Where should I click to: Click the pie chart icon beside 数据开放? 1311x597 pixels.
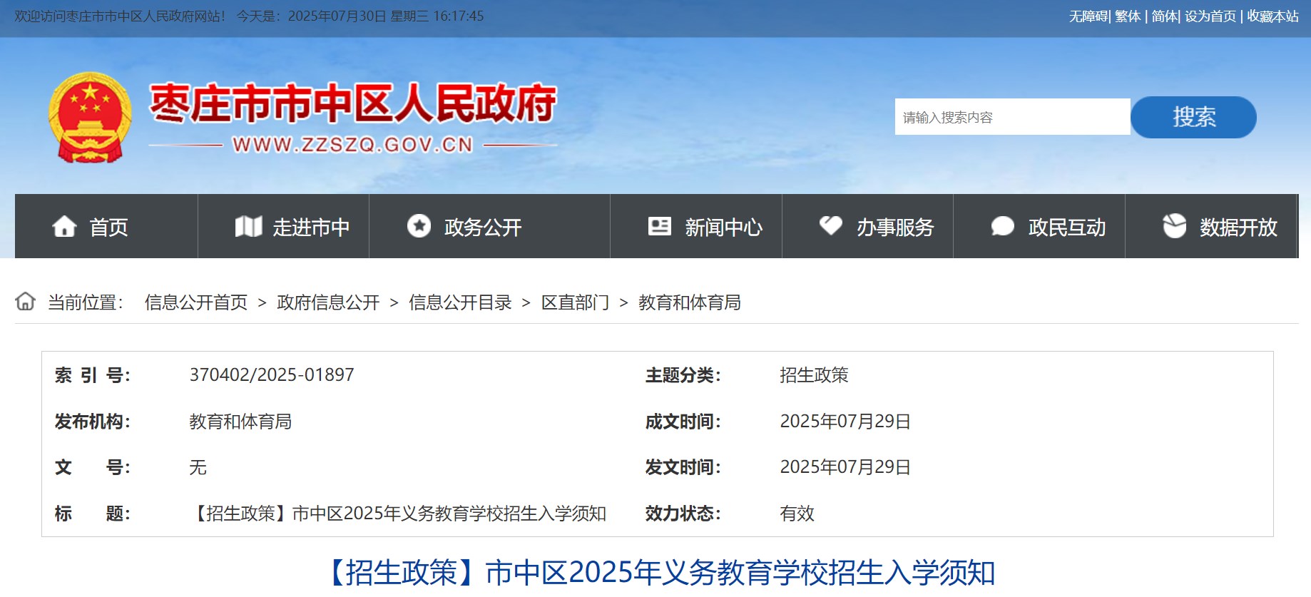(1174, 226)
